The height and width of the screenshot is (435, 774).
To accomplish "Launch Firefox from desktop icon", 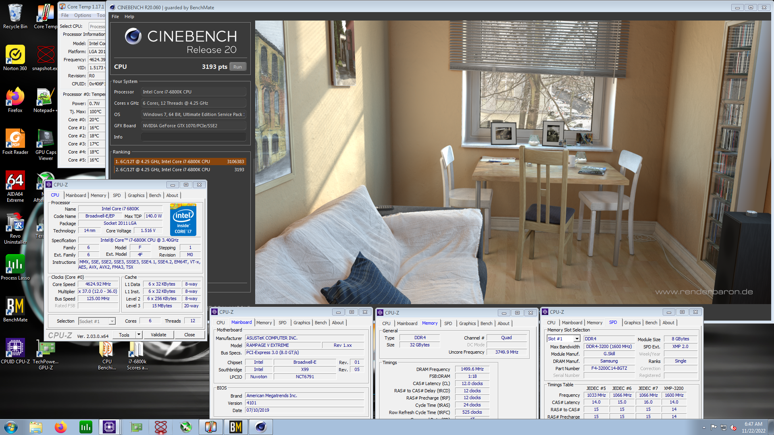I will [15, 100].
